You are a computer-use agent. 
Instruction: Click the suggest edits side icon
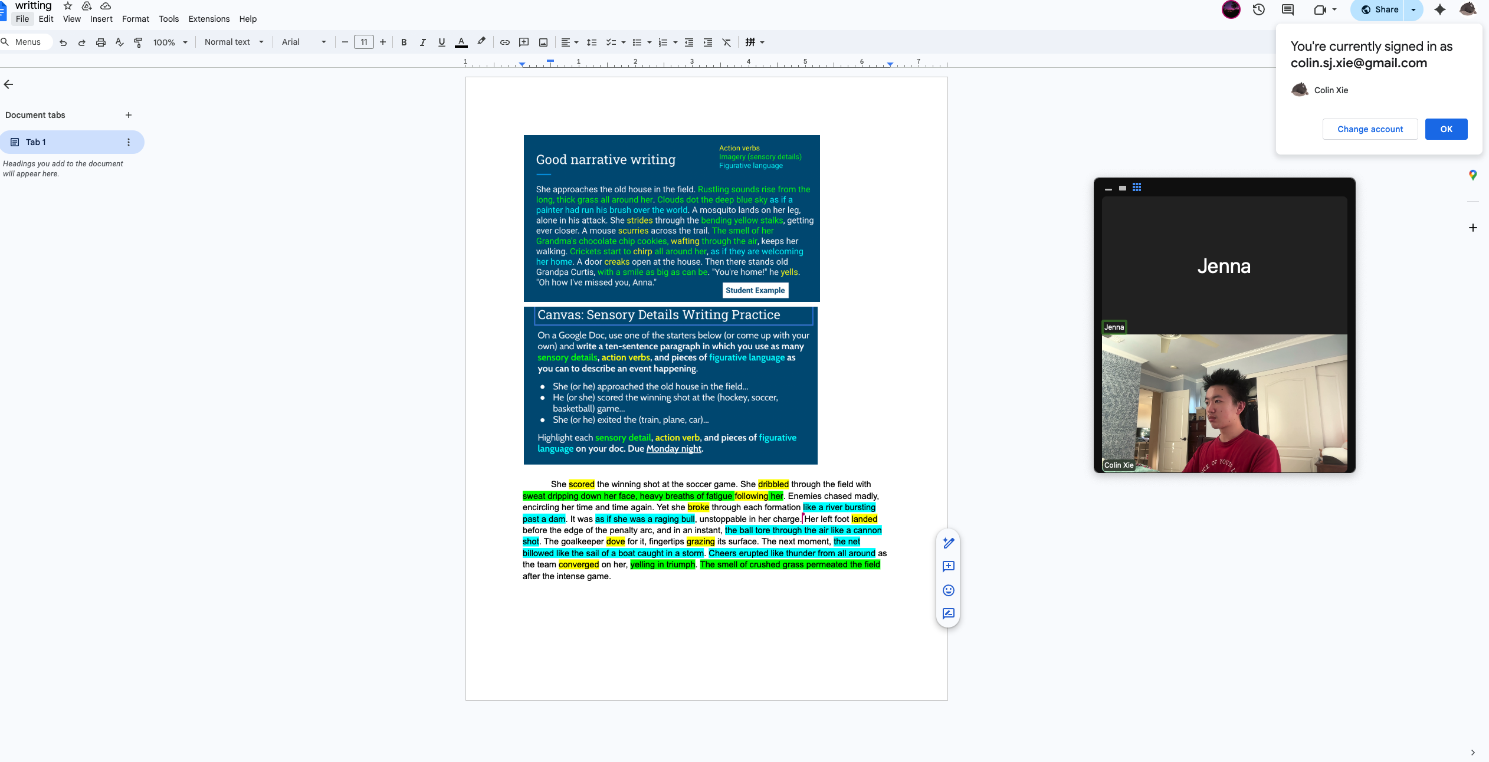click(x=949, y=614)
